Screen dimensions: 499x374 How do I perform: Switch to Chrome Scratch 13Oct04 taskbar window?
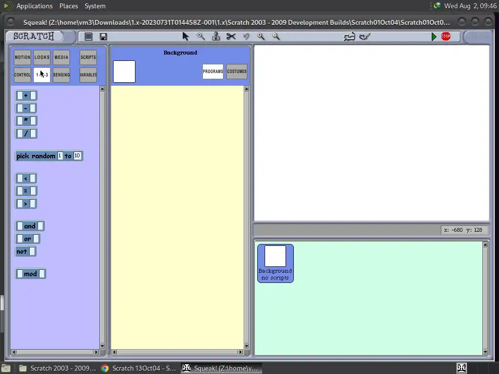pyautogui.click(x=138, y=368)
